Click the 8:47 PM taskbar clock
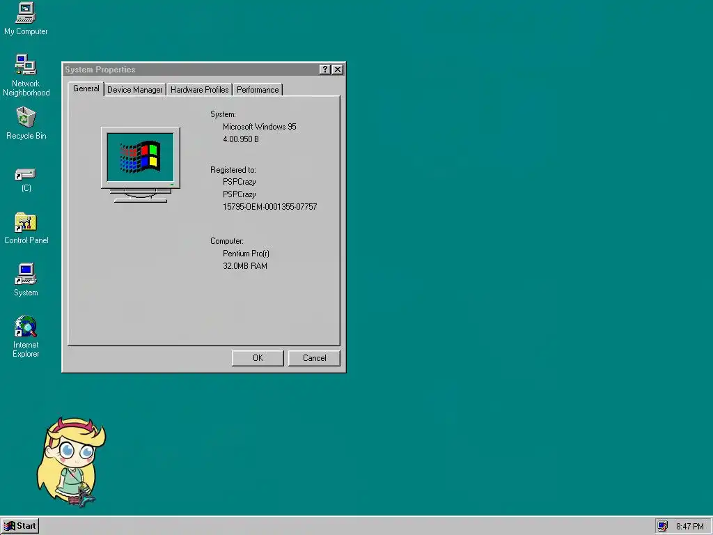Image resolution: width=713 pixels, height=535 pixels. pos(690,527)
